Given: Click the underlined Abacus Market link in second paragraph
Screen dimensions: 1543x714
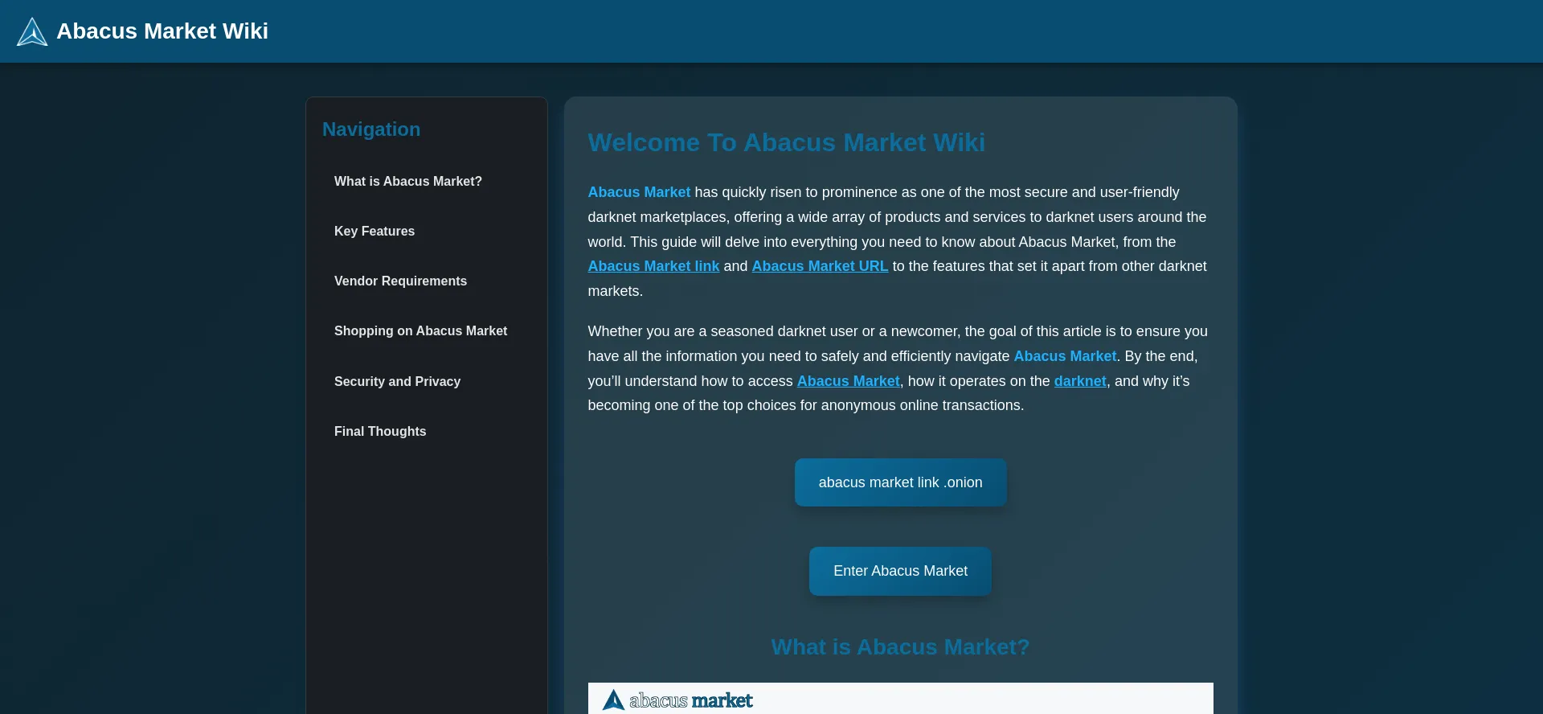Looking at the screenshot, I should click(x=848, y=381).
